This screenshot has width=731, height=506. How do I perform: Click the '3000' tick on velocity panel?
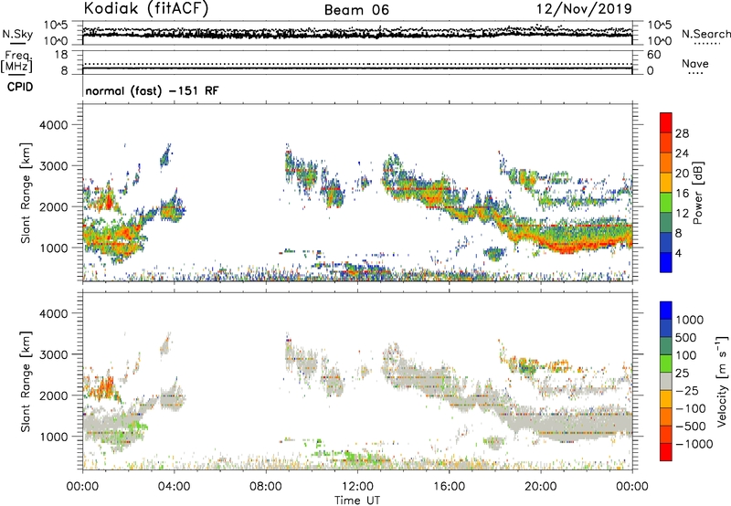53,354
